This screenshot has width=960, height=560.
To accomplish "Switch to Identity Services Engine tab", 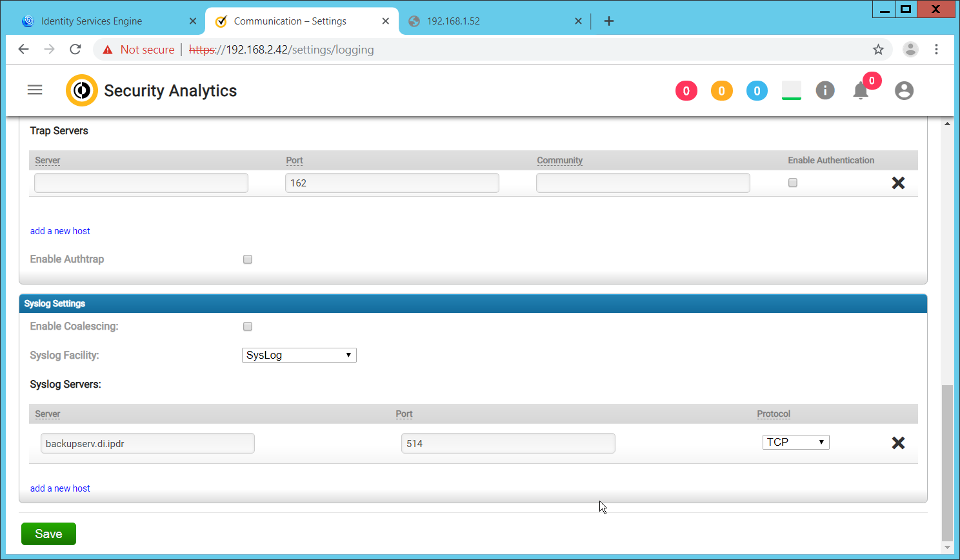I will pyautogui.click(x=92, y=21).
